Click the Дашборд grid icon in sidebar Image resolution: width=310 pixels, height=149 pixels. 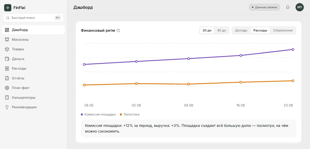7,30
